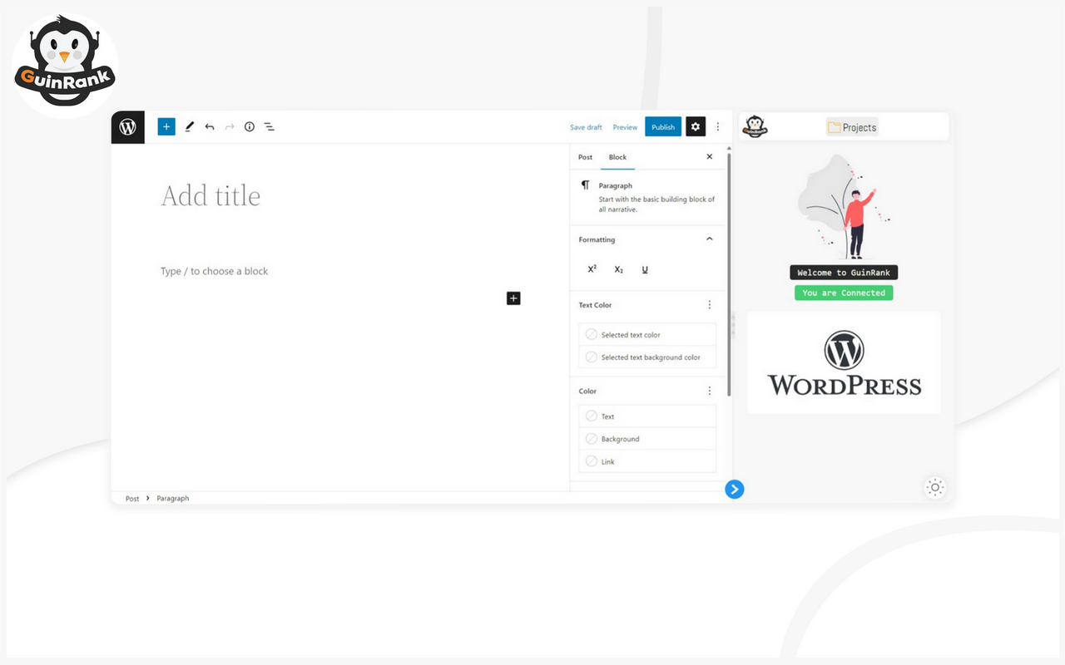Switch to the Block settings tab
The height and width of the screenshot is (665, 1065).
point(617,156)
